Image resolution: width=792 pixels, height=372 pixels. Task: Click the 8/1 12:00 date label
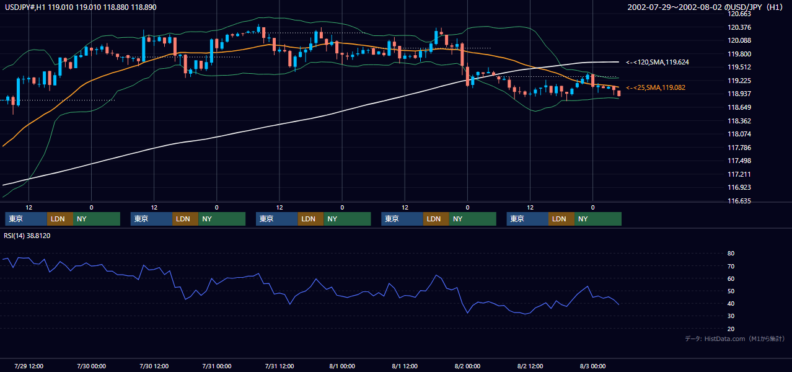pos(405,366)
